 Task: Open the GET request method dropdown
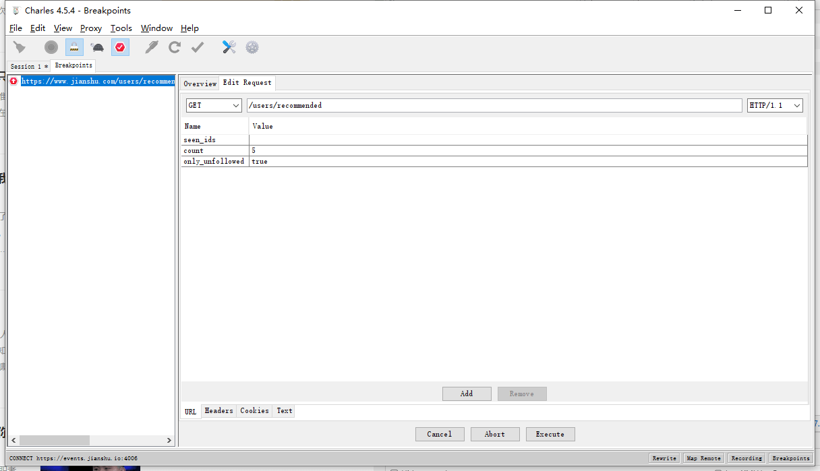click(x=214, y=106)
